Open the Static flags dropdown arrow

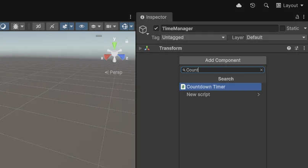(305, 28)
